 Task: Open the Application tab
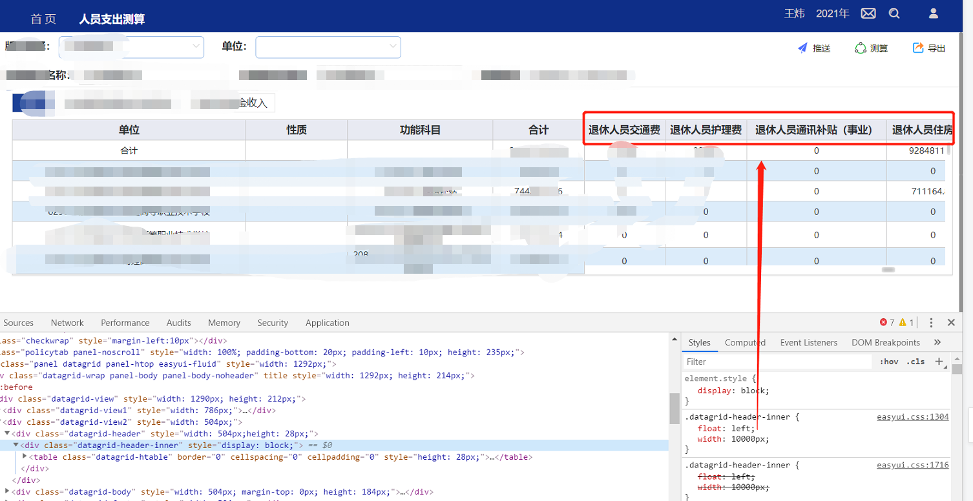click(328, 323)
